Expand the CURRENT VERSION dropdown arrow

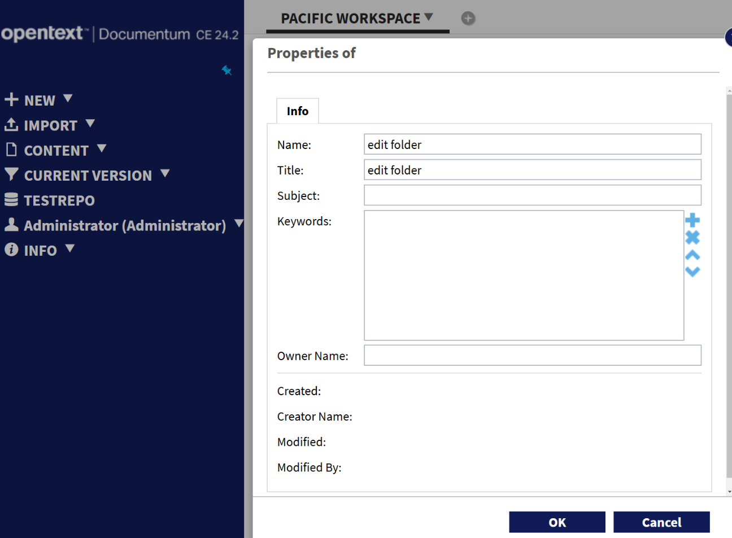coord(165,173)
